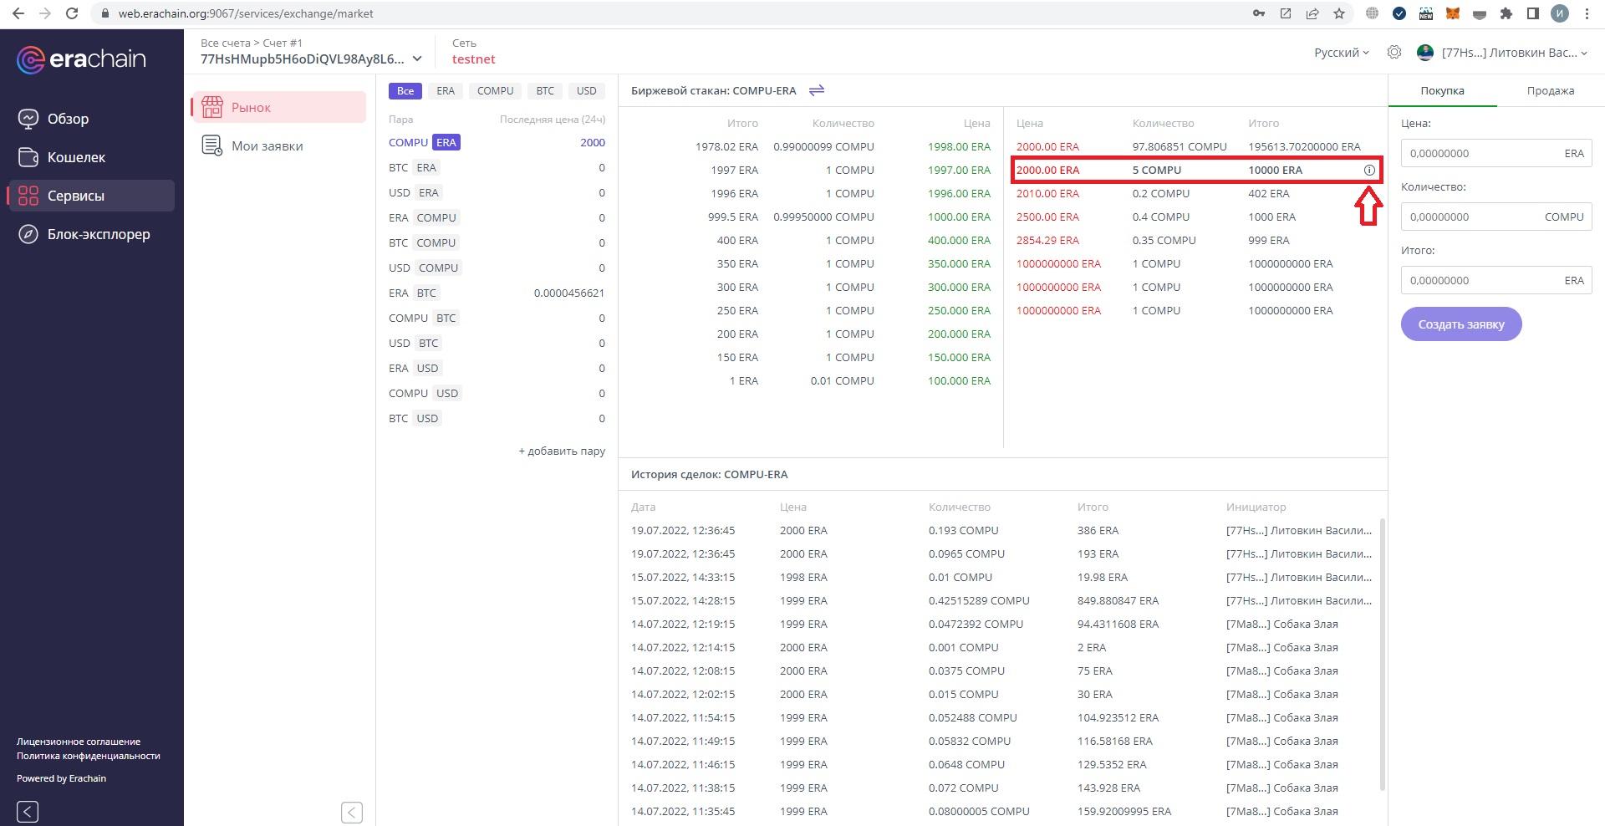This screenshot has height=826, width=1605.
Task: Switch to the Продажа tab
Action: click(x=1550, y=91)
